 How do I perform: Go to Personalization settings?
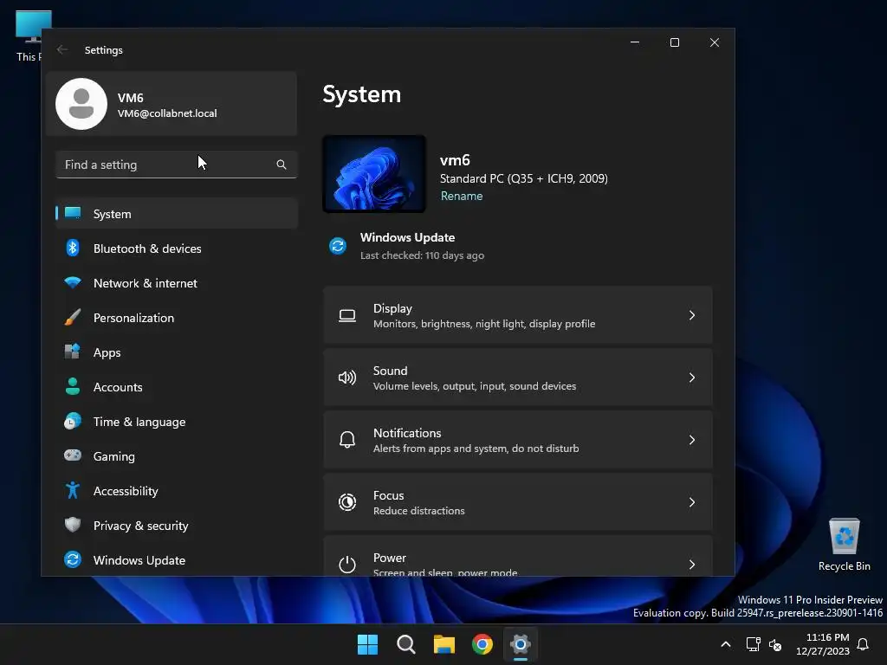click(177, 317)
